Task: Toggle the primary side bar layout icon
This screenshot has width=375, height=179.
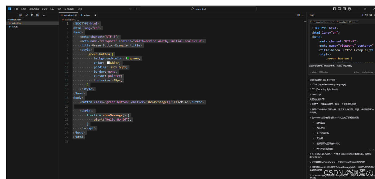Action: (334, 9)
